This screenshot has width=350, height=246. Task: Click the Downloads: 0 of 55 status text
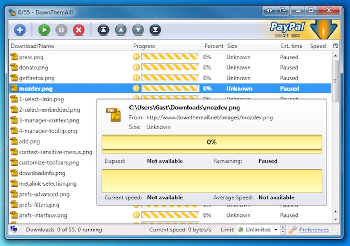click(64, 230)
